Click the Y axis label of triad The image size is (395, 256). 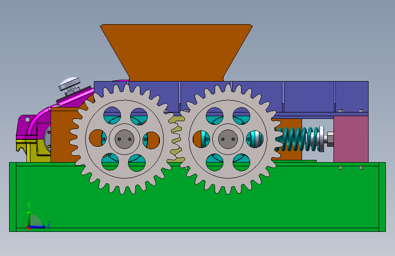coord(29,205)
